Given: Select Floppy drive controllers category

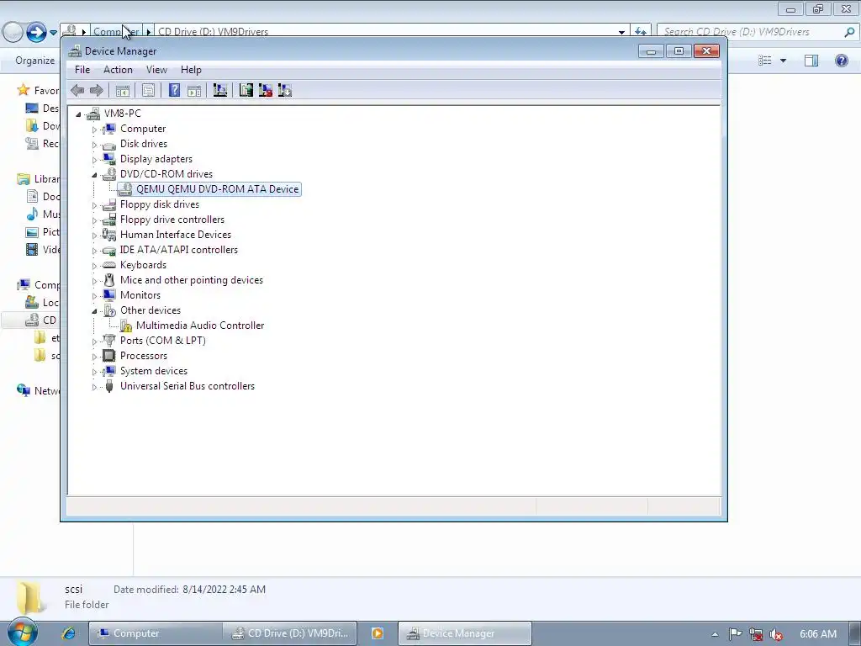Looking at the screenshot, I should 172,220.
